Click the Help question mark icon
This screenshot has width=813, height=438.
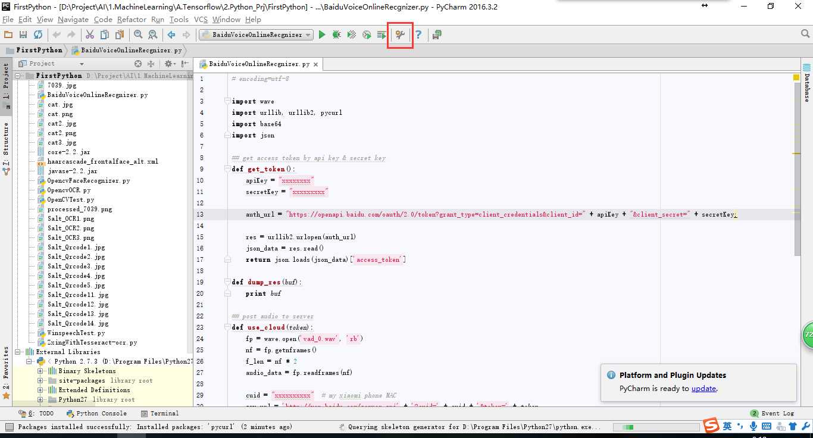[x=418, y=35]
